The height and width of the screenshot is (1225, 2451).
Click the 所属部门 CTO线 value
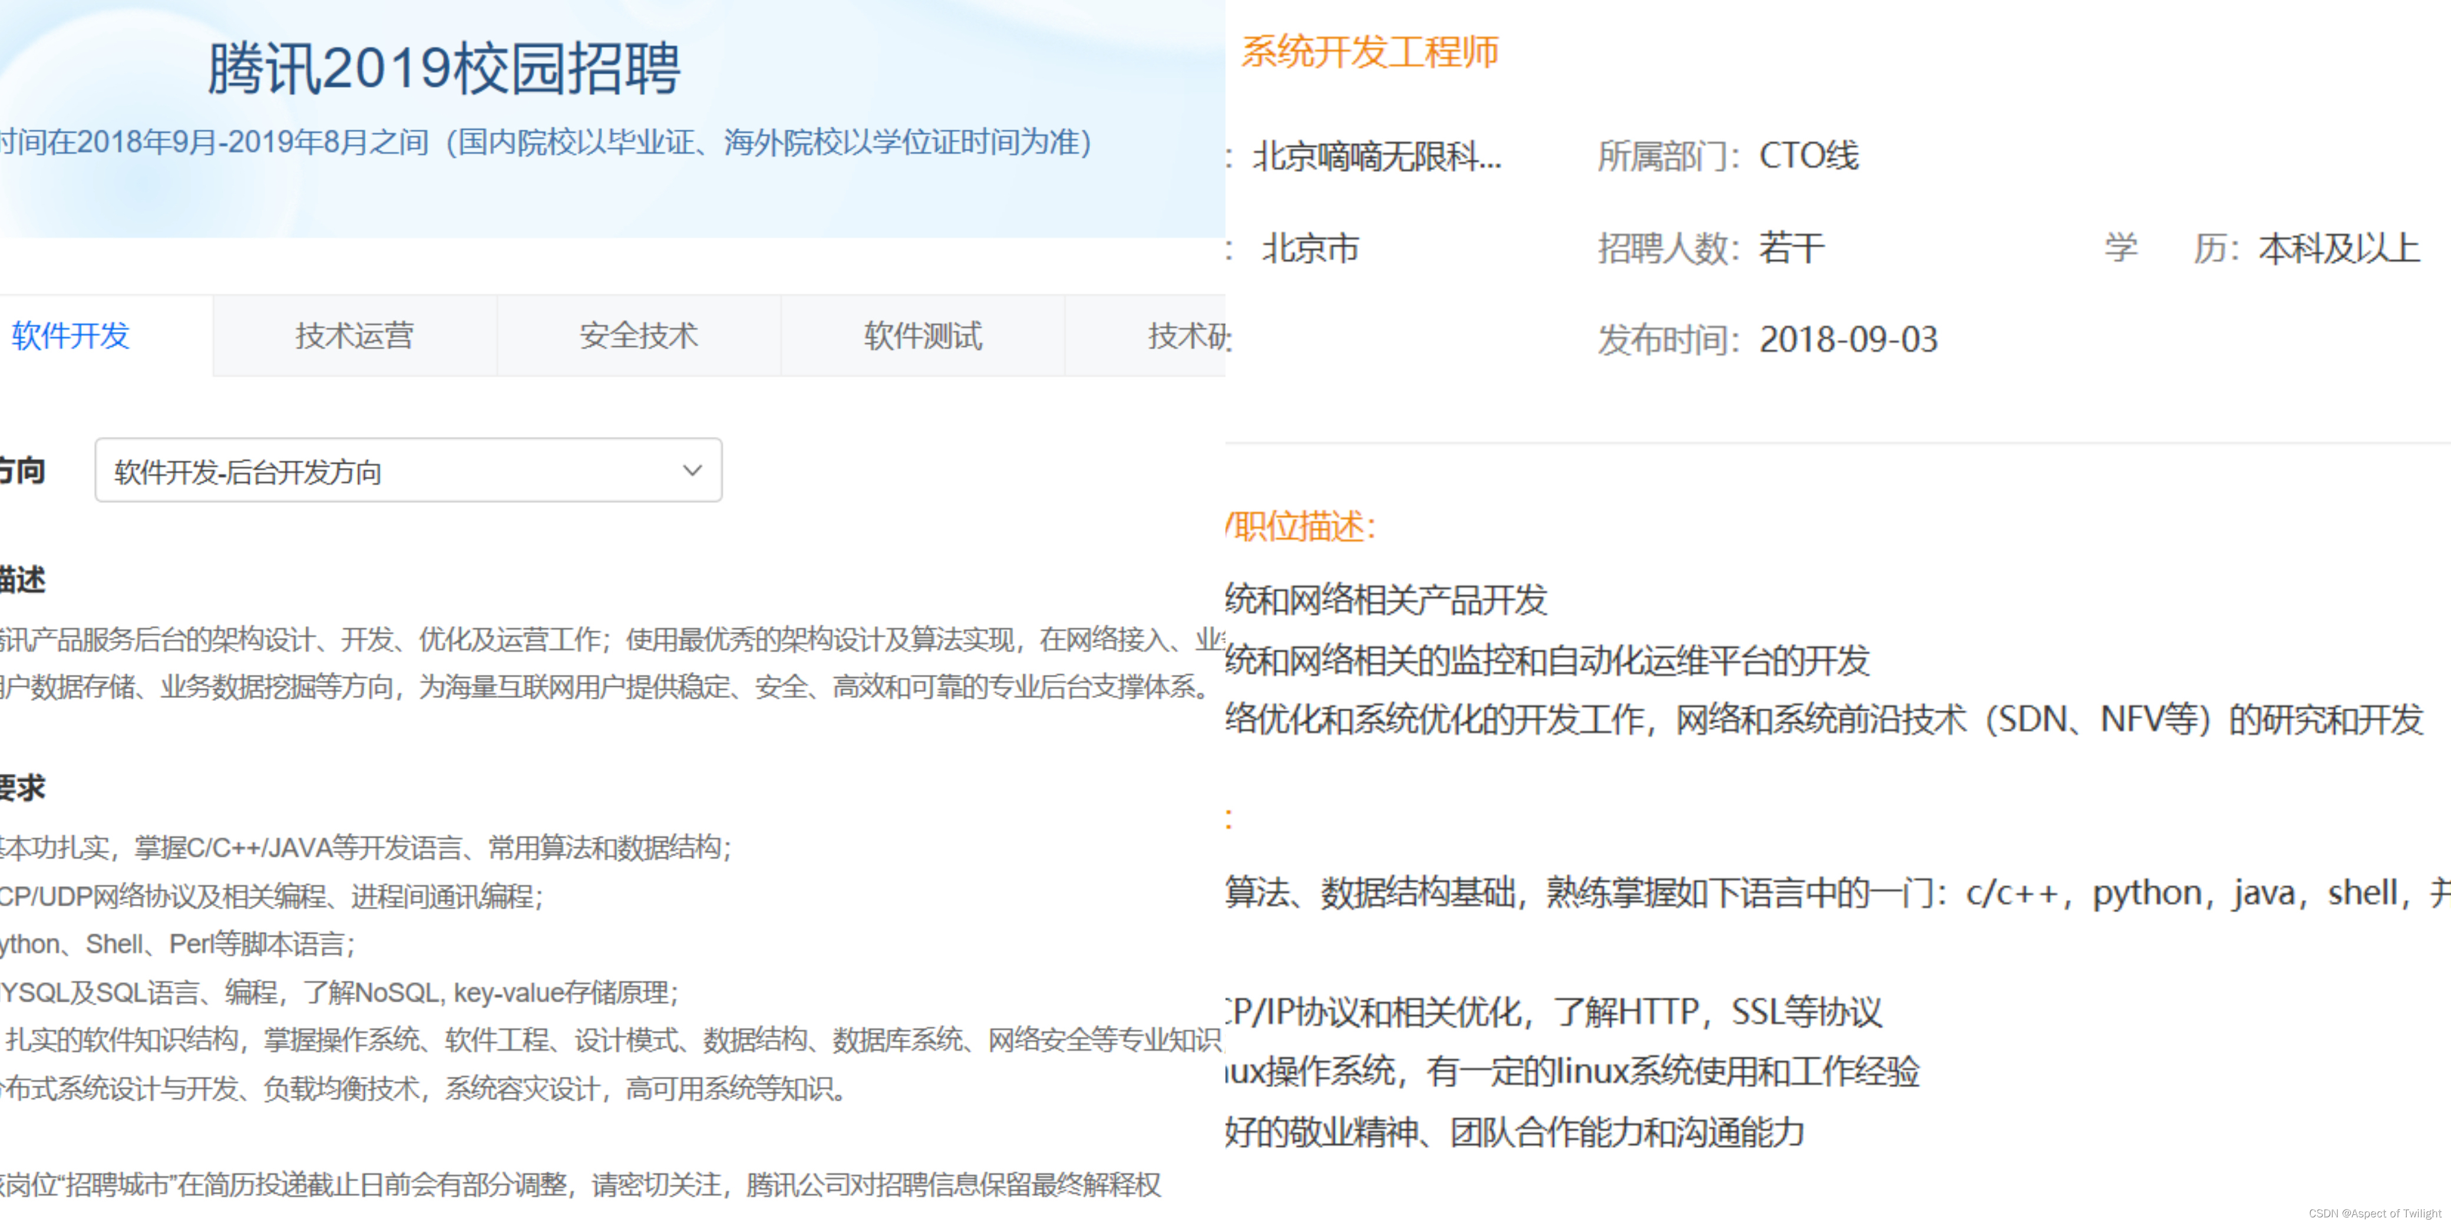click(x=1808, y=156)
